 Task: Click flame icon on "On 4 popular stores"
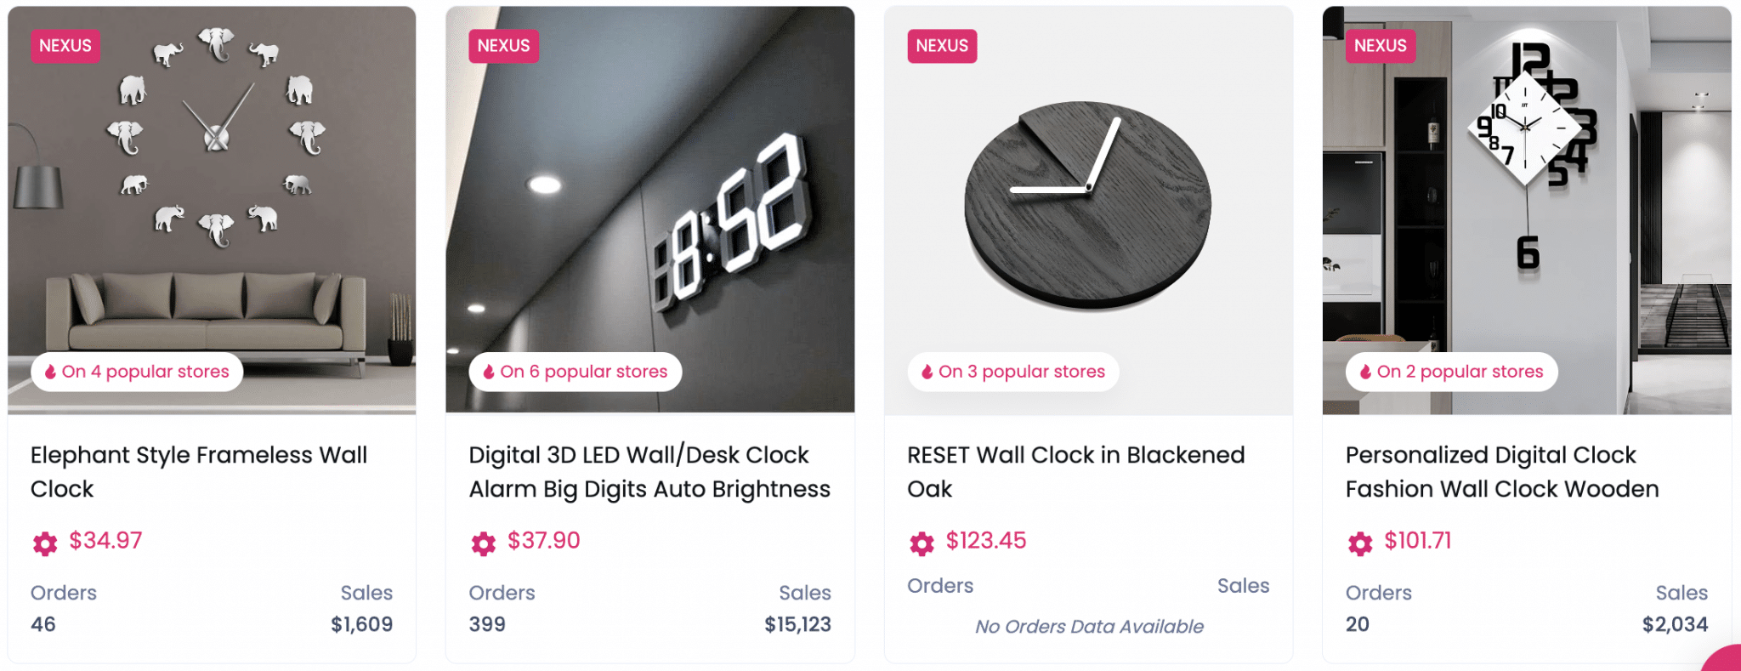point(51,372)
